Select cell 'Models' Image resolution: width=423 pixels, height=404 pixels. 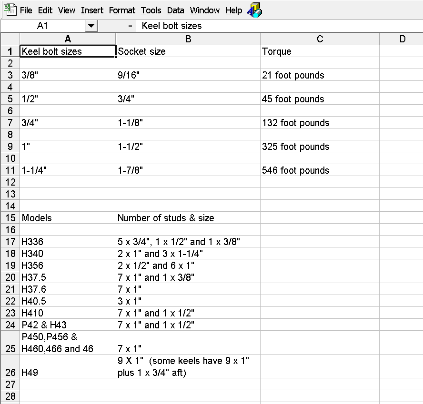coord(68,218)
